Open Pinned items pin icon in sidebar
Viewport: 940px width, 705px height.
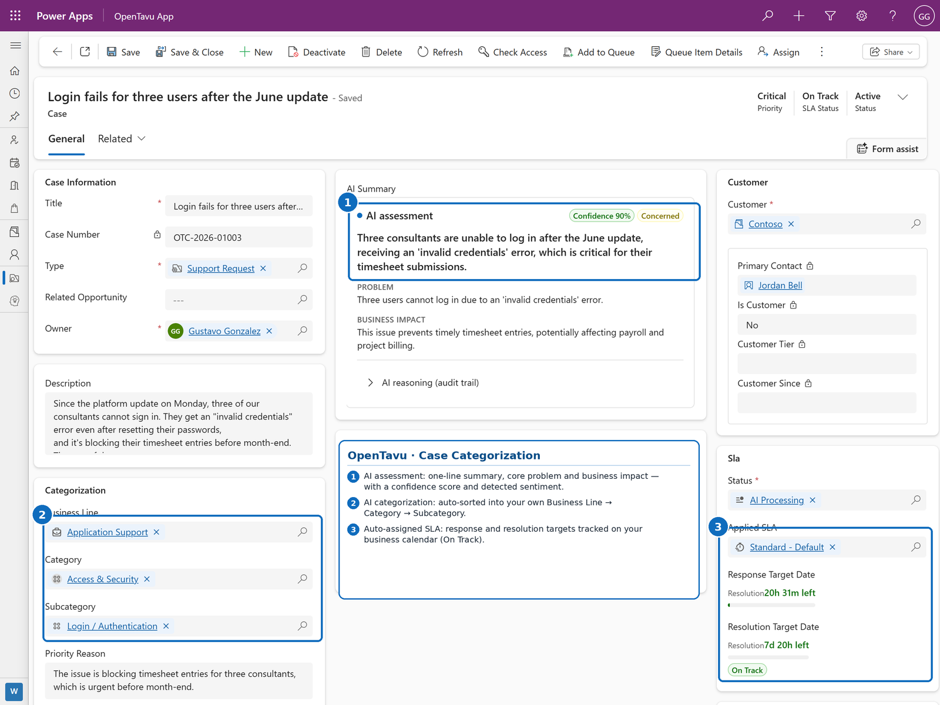click(15, 116)
